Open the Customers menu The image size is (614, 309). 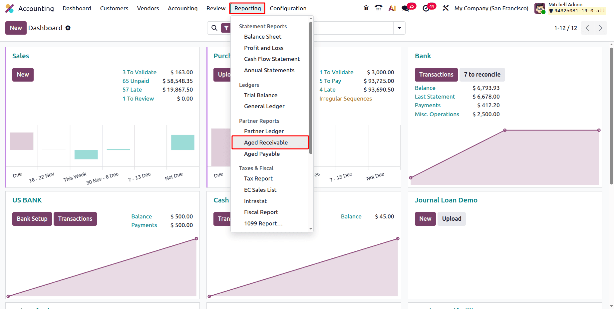[x=114, y=8]
